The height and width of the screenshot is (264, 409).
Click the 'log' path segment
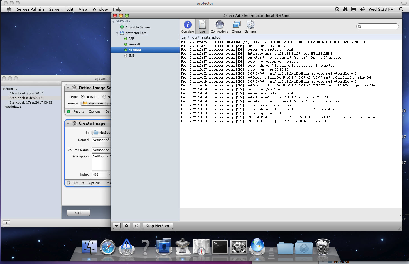pyautogui.click(x=194, y=37)
